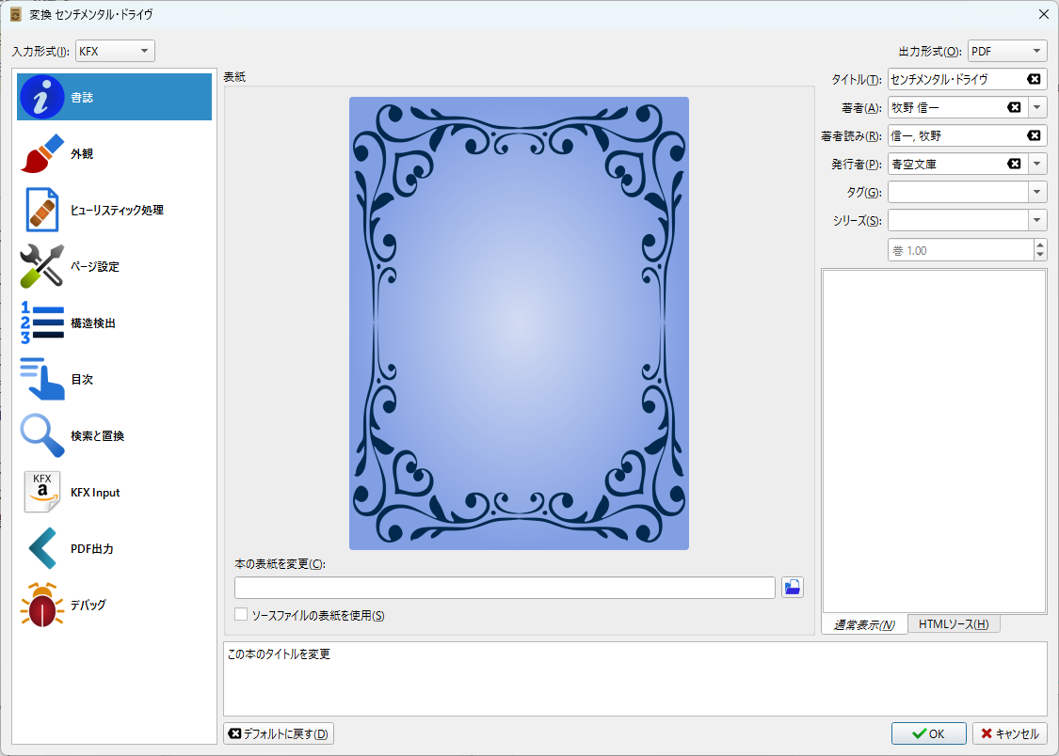The width and height of the screenshot is (1059, 756).
Task: Open the 外観 (Look & Feel) section
Action: pyautogui.click(x=114, y=154)
